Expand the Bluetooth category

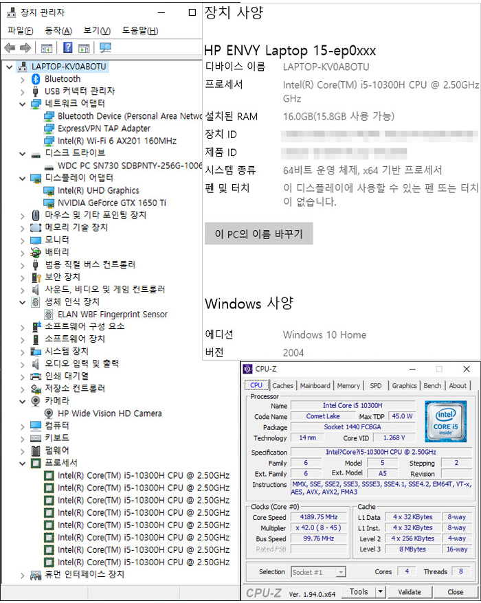click(22, 80)
